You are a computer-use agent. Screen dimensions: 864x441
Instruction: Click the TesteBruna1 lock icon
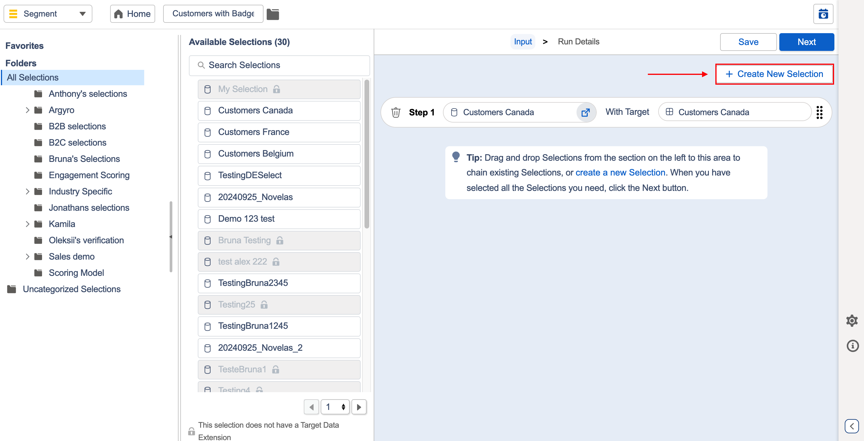(x=276, y=369)
